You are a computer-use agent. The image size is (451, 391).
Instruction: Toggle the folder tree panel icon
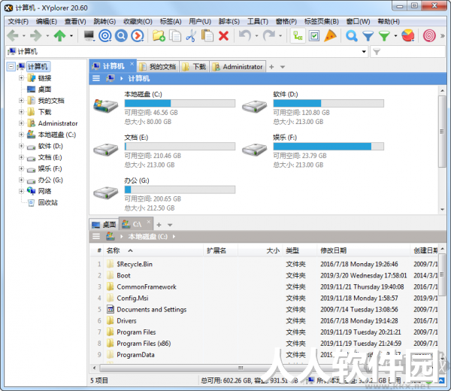click(298, 35)
